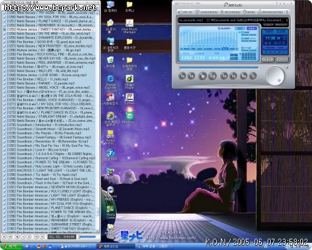Toggle the X-FADE crossfade checkbox
Viewport: 312px width, 250px height.
click(x=242, y=48)
